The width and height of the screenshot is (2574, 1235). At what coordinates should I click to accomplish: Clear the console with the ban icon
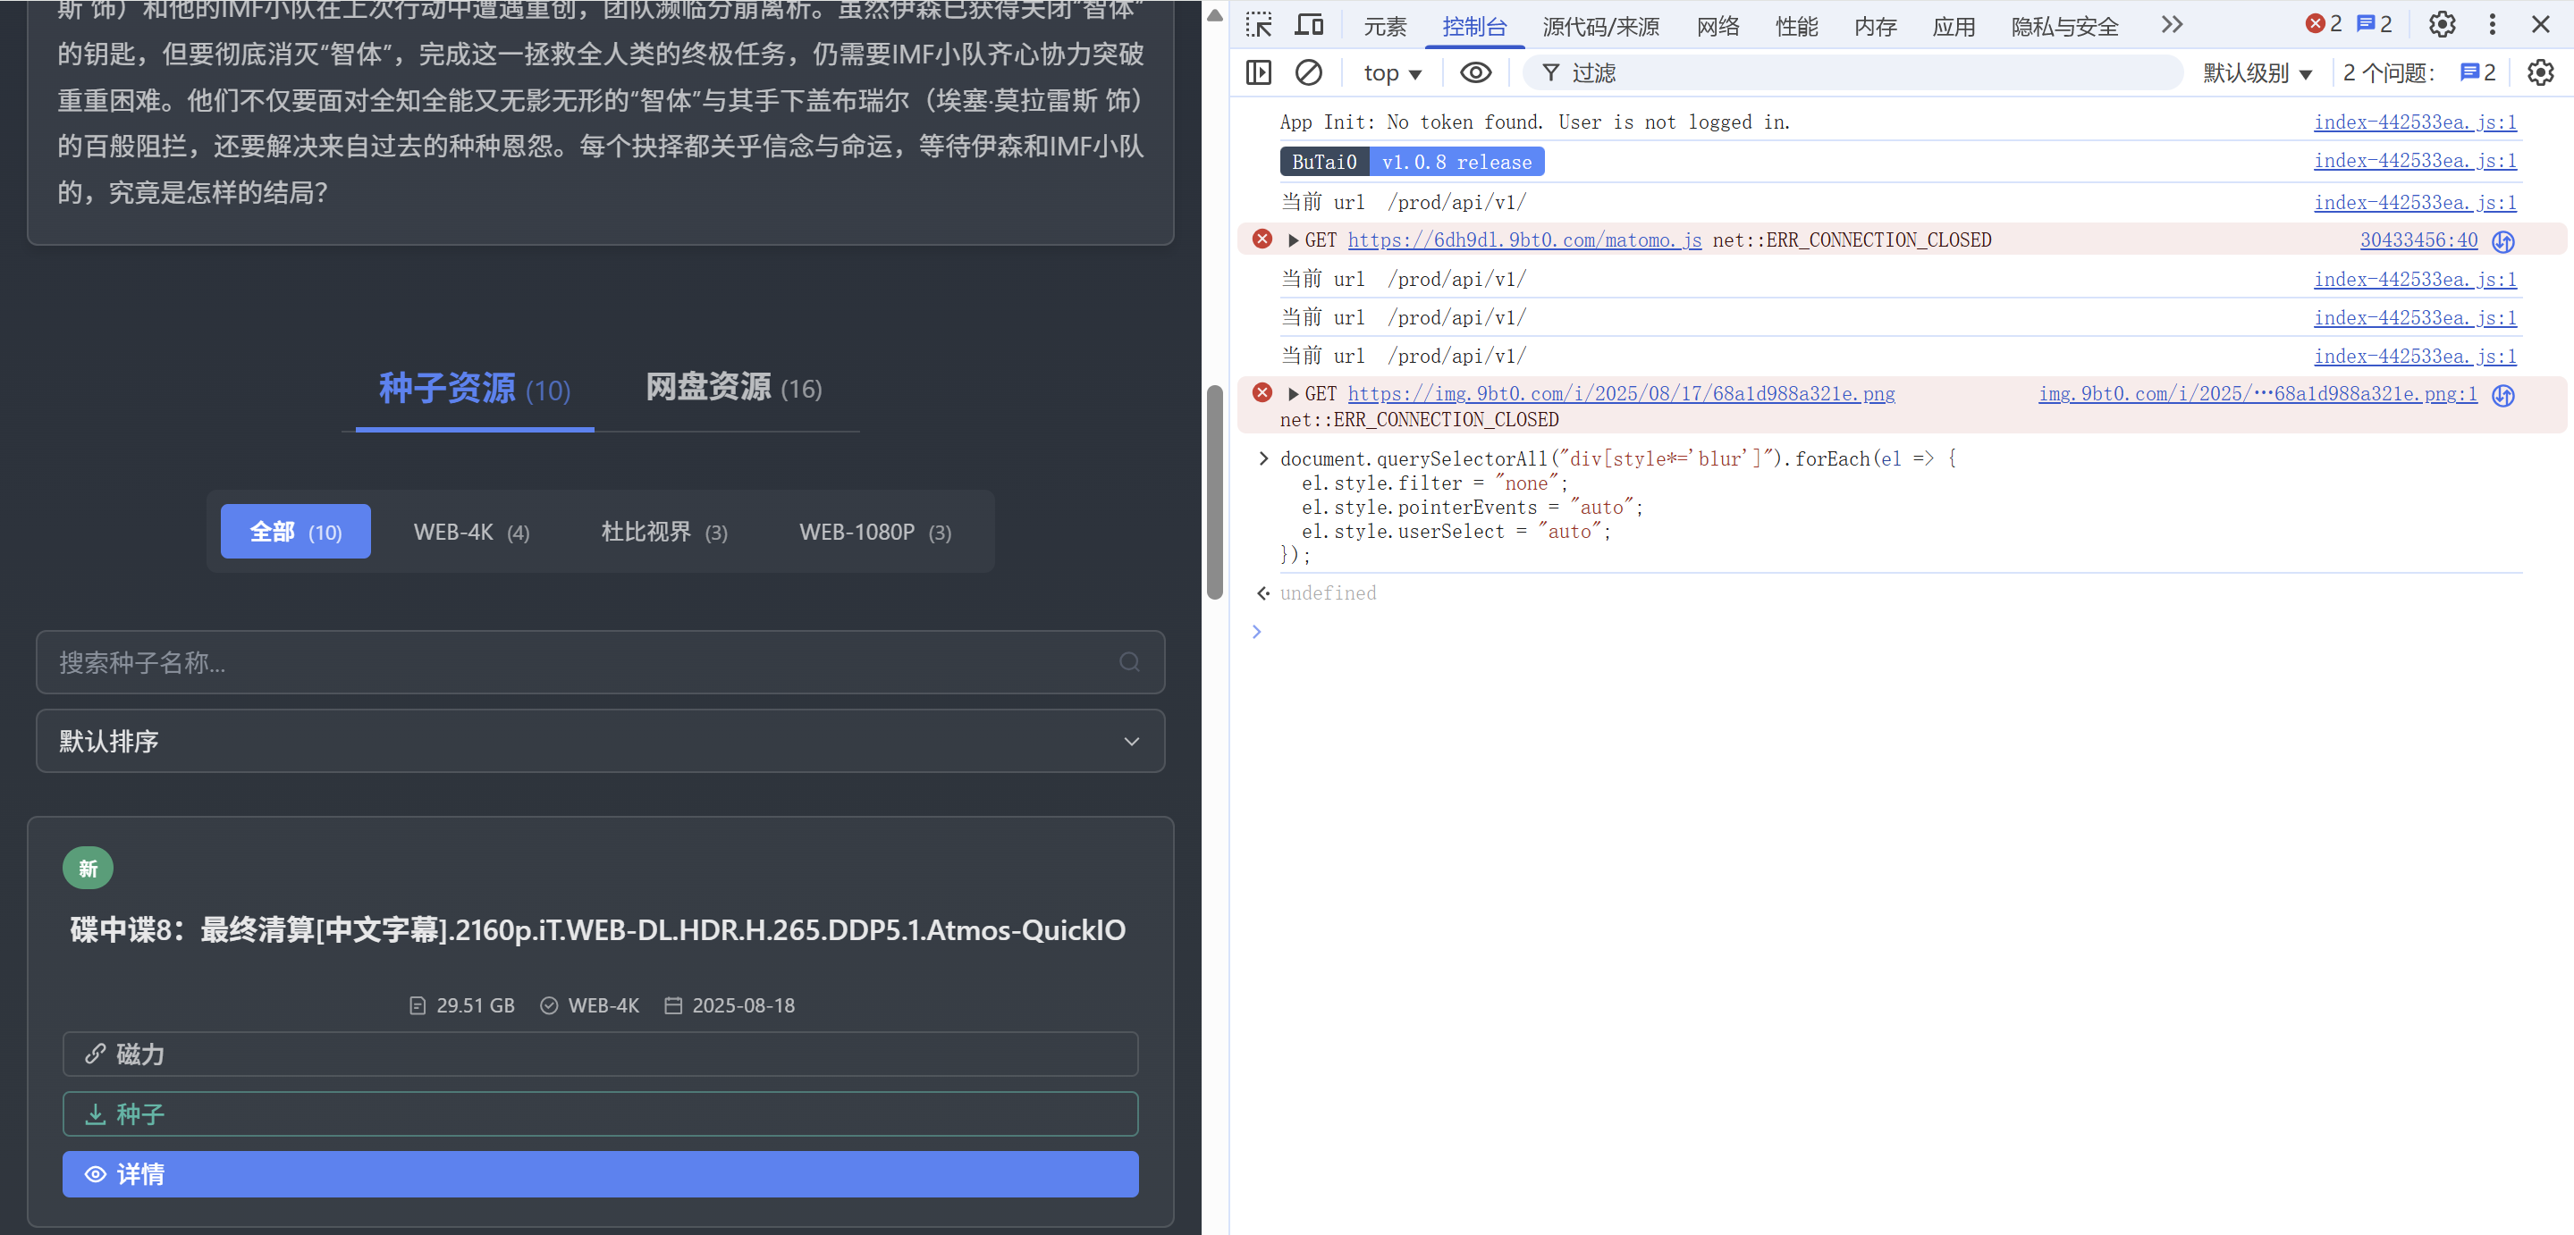pos(1308,73)
